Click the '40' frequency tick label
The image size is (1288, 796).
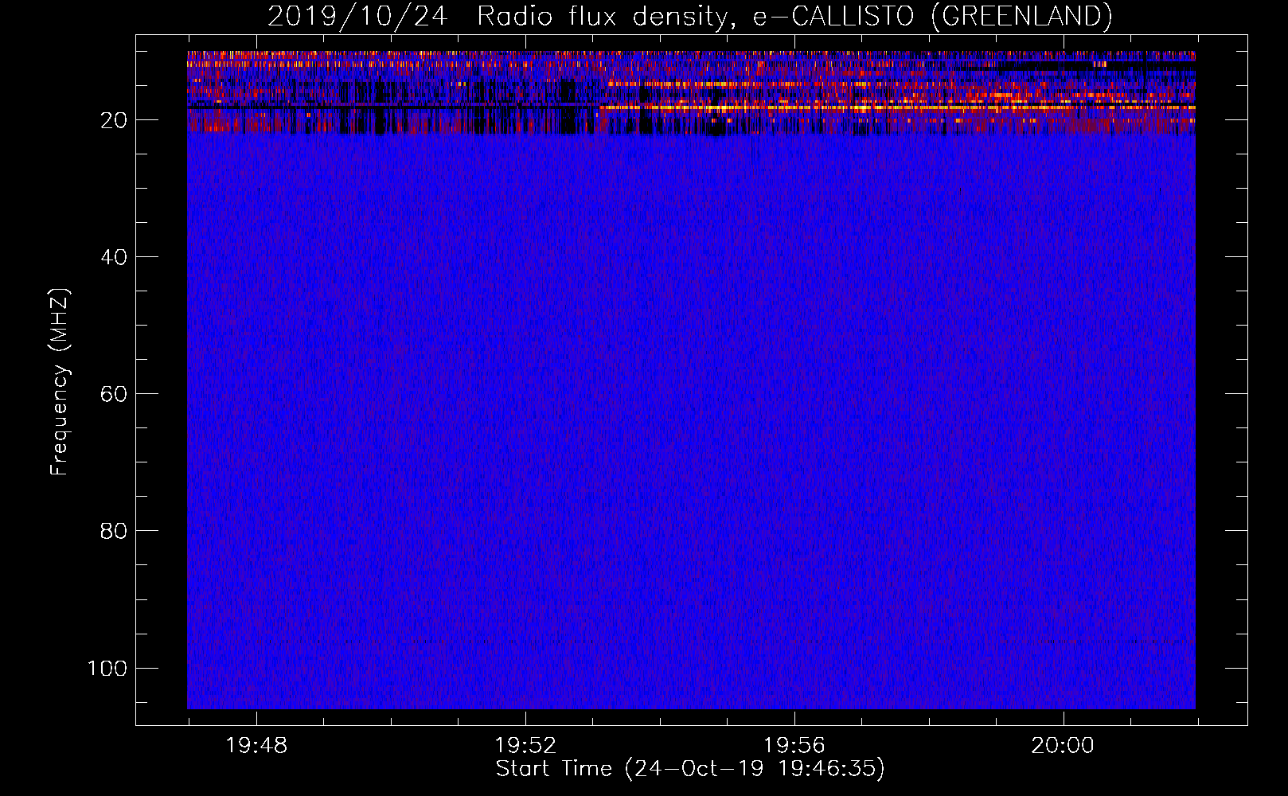(114, 257)
